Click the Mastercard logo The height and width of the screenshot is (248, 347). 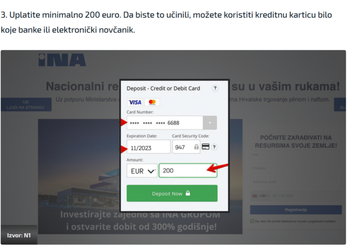pos(152,103)
